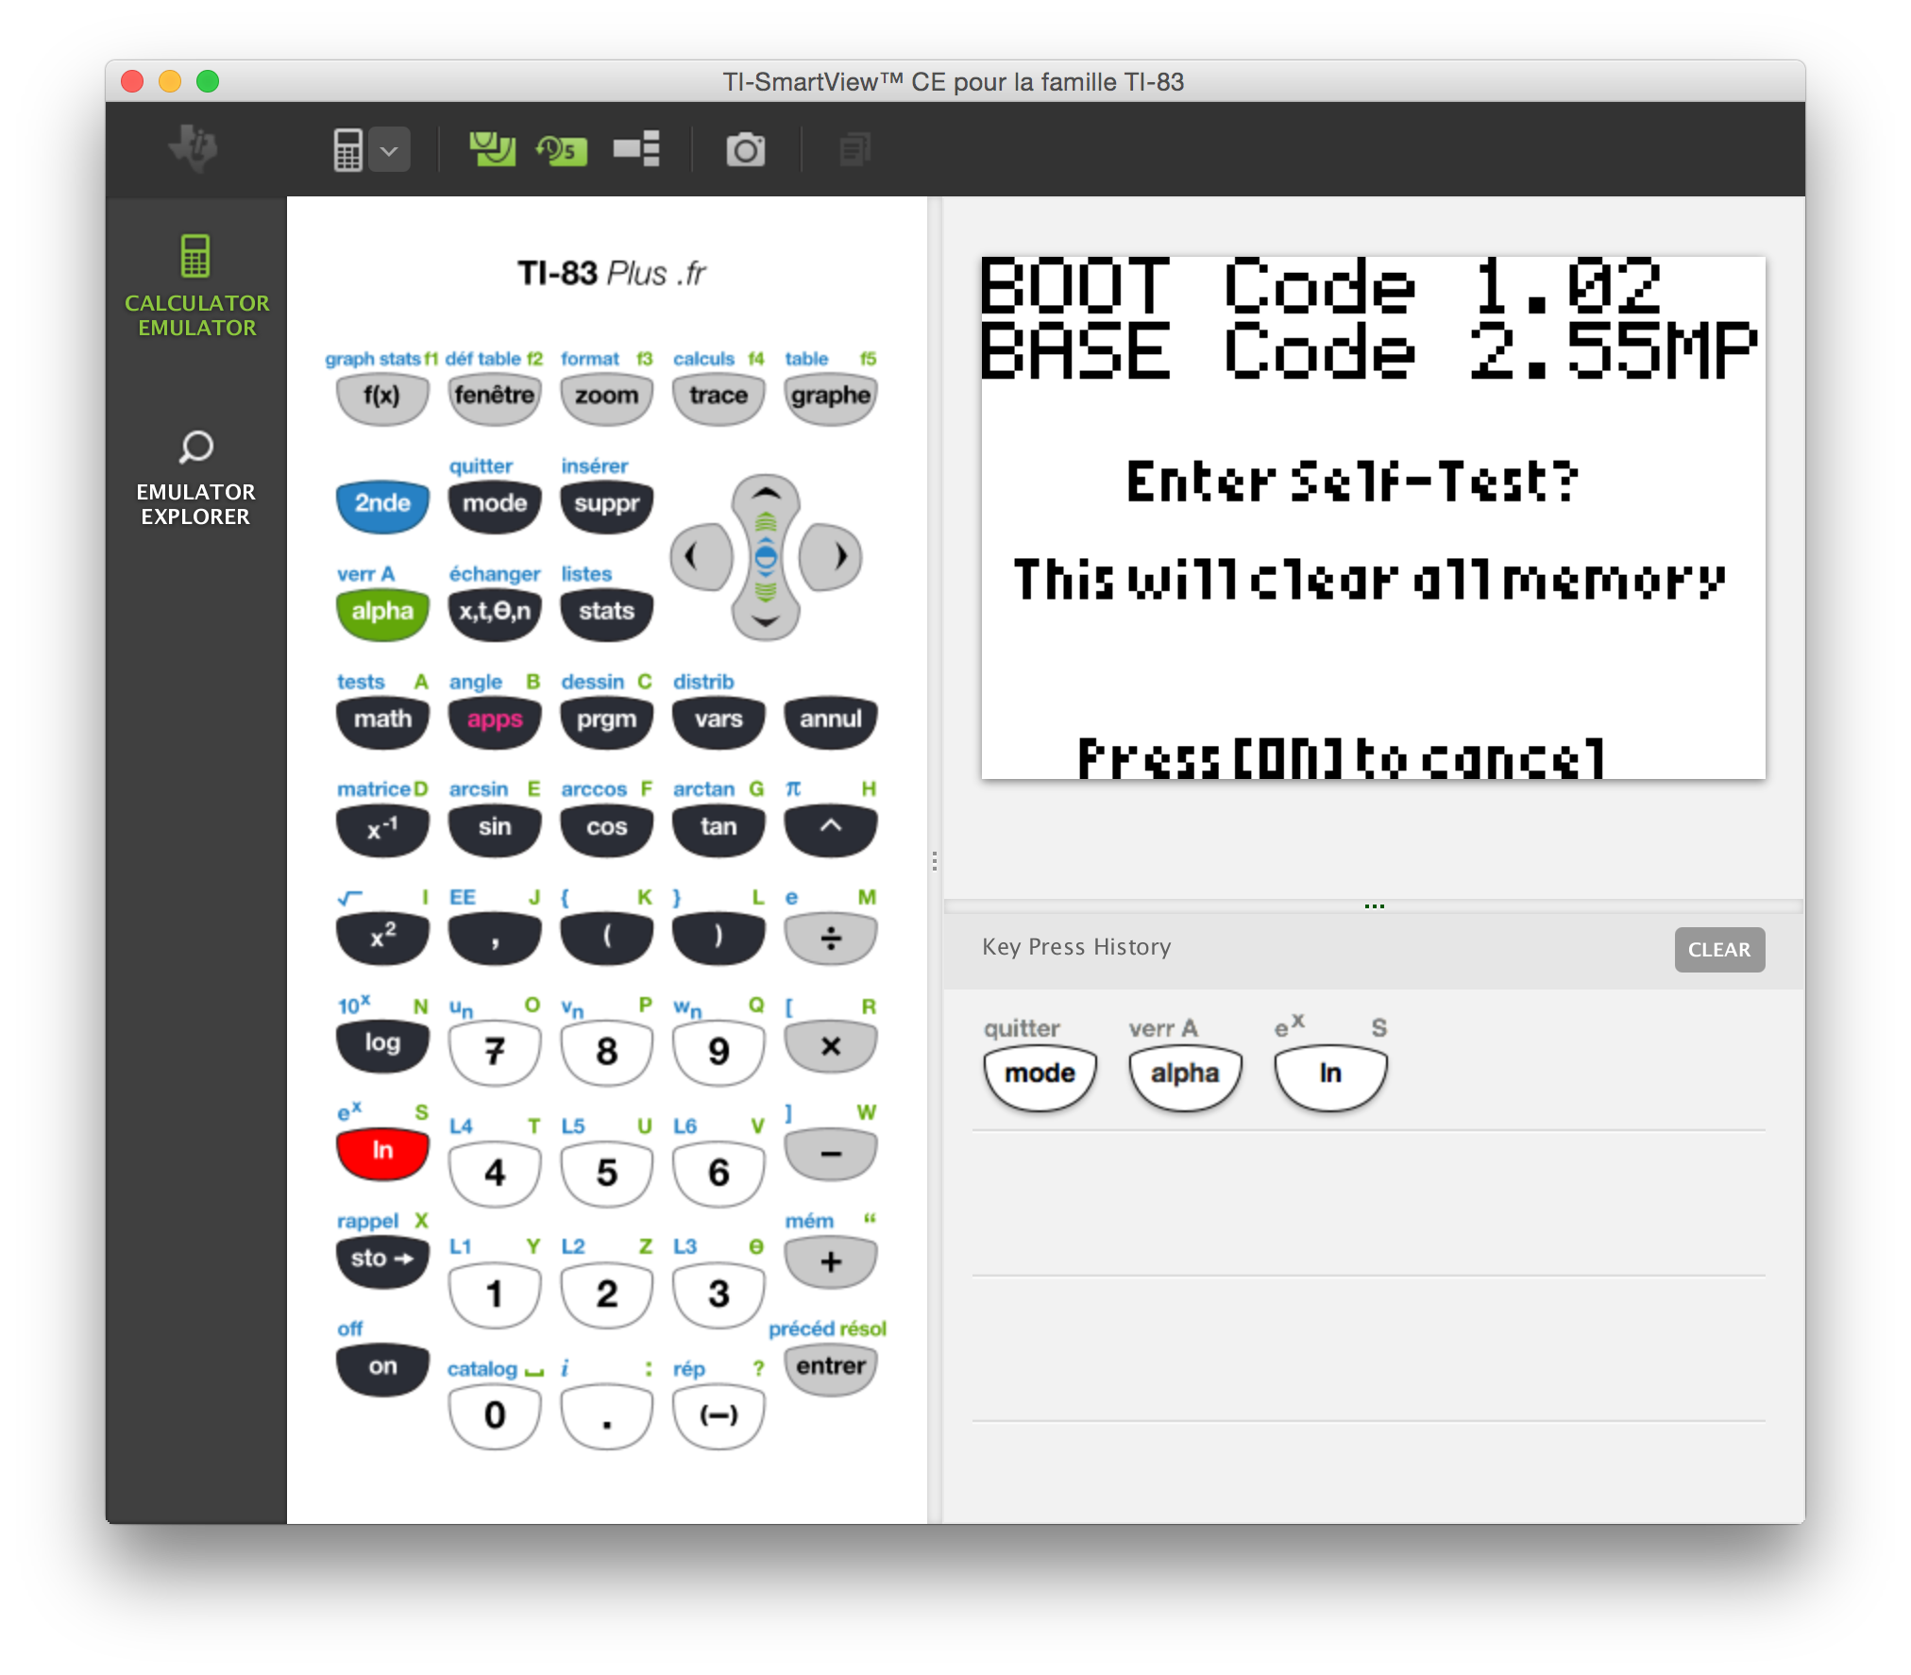Viewport: 1911px width, 1675px height.
Task: Click the camera screen capture icon
Action: pos(745,150)
